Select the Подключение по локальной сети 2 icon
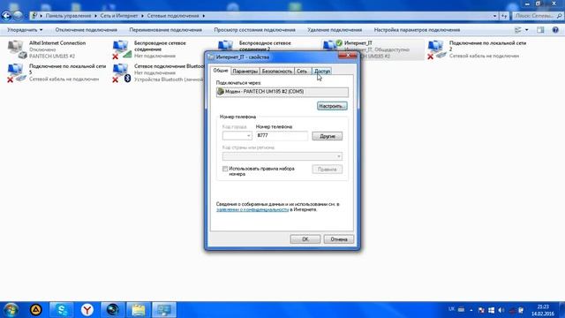Viewport: 565px width, 318px height. (x=437, y=49)
